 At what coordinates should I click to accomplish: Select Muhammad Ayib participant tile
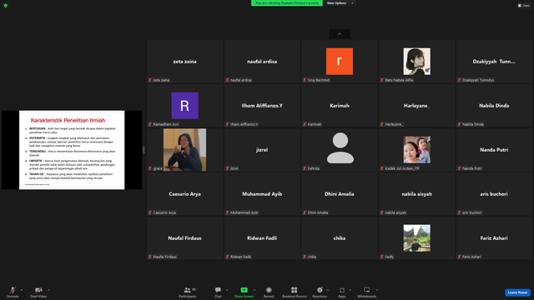click(x=262, y=194)
